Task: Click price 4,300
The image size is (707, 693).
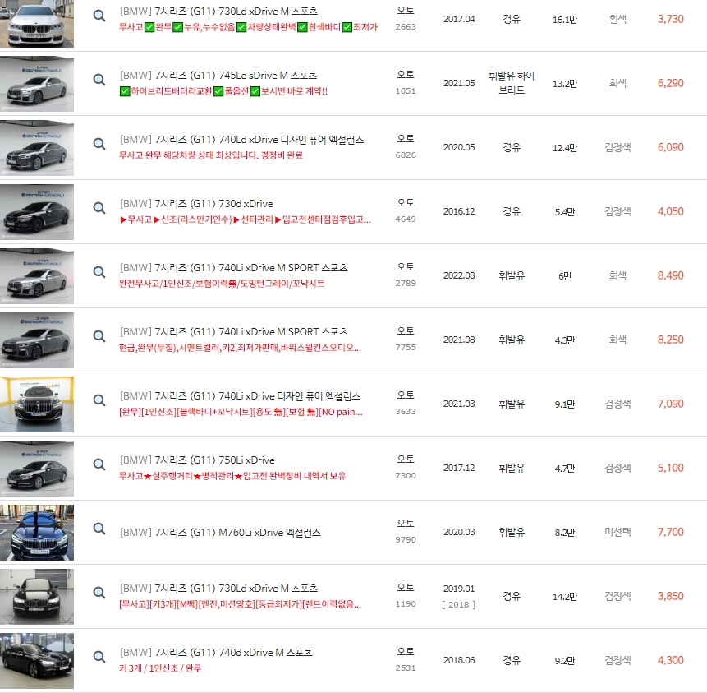Action: [x=671, y=660]
